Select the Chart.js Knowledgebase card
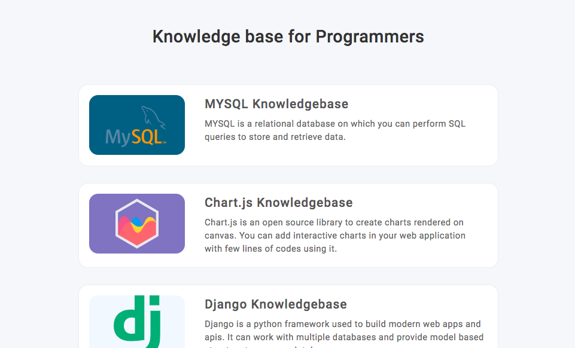The height and width of the screenshot is (348, 575). point(288,225)
